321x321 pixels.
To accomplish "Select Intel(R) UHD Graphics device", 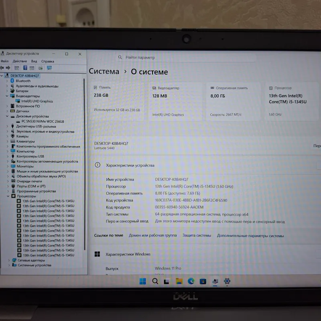I will tap(37, 101).
